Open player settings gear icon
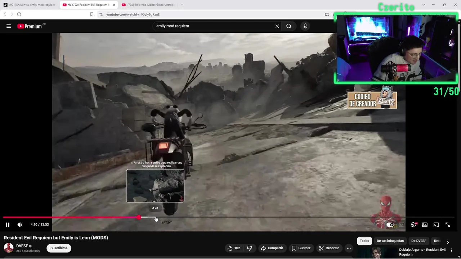This screenshot has height=259, width=461. (x=413, y=225)
